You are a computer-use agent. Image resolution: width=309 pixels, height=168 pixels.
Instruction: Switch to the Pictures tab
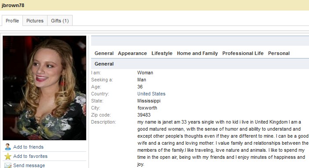(x=35, y=21)
